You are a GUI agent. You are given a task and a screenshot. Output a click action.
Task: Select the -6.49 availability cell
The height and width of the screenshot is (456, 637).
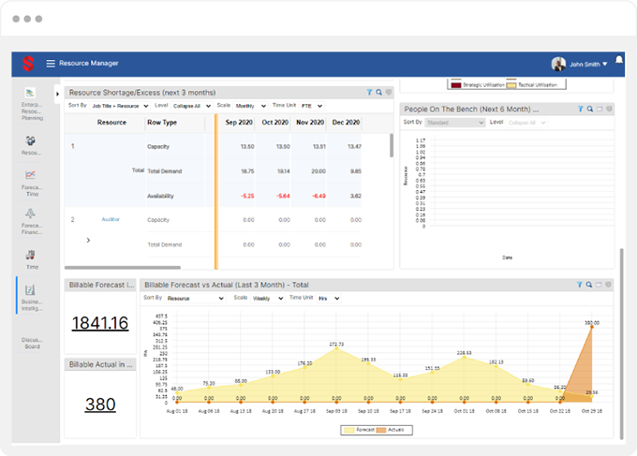[x=318, y=196]
